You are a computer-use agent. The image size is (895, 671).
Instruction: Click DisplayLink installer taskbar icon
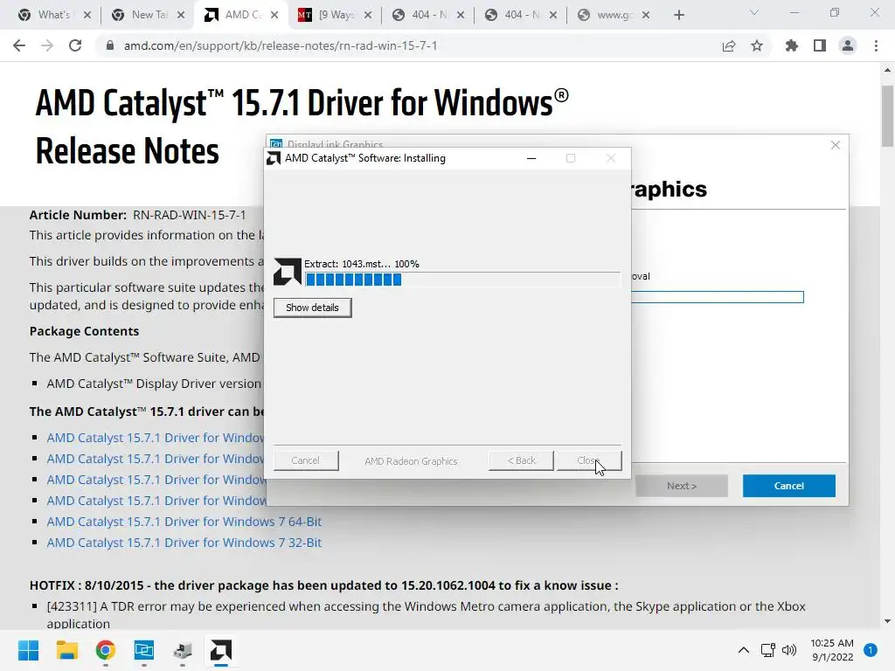[x=144, y=650]
